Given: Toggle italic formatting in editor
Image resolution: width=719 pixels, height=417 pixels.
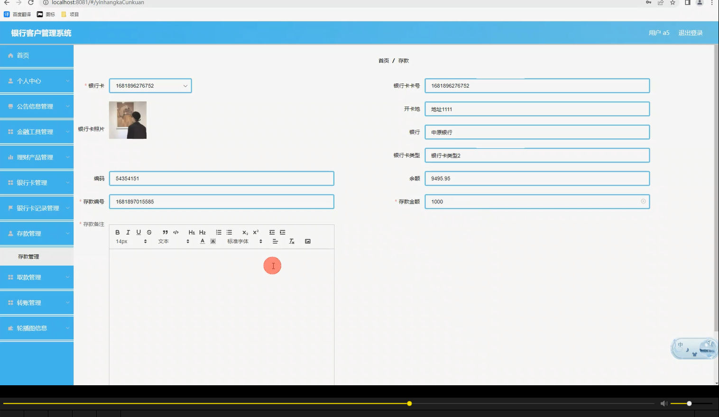Looking at the screenshot, I should point(128,232).
